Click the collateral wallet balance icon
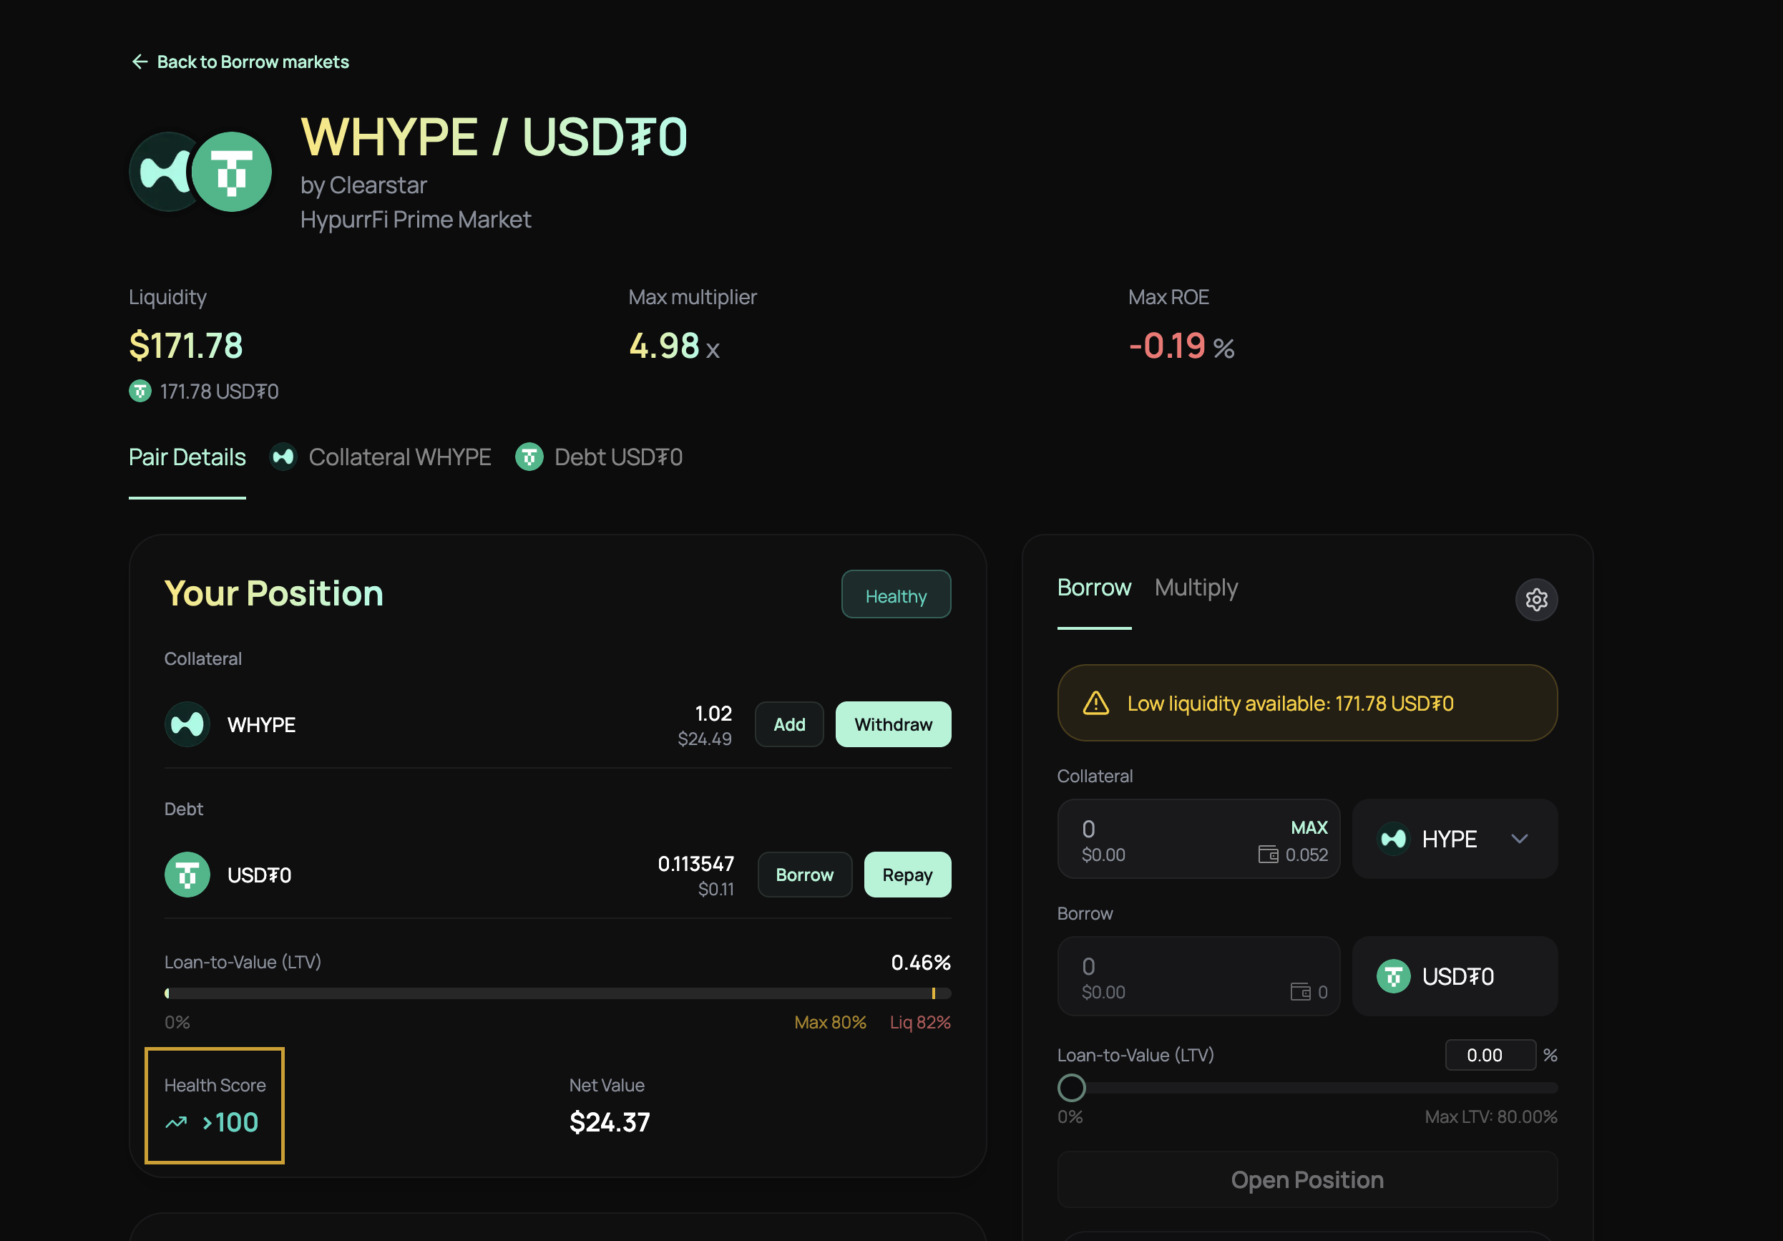The width and height of the screenshot is (1783, 1241). (1267, 855)
